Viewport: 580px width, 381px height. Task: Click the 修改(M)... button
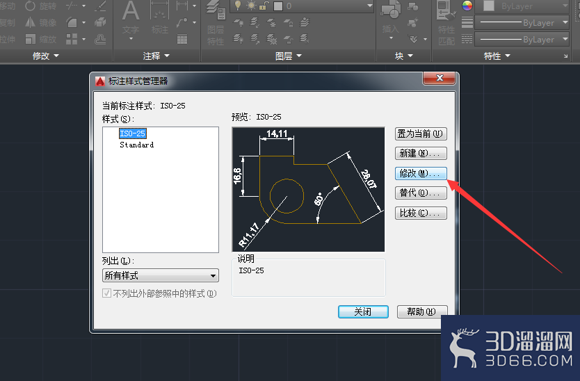click(421, 173)
